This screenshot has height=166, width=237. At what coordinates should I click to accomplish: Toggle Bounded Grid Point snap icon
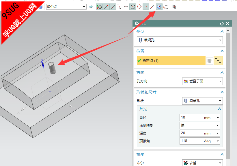(174, 7)
